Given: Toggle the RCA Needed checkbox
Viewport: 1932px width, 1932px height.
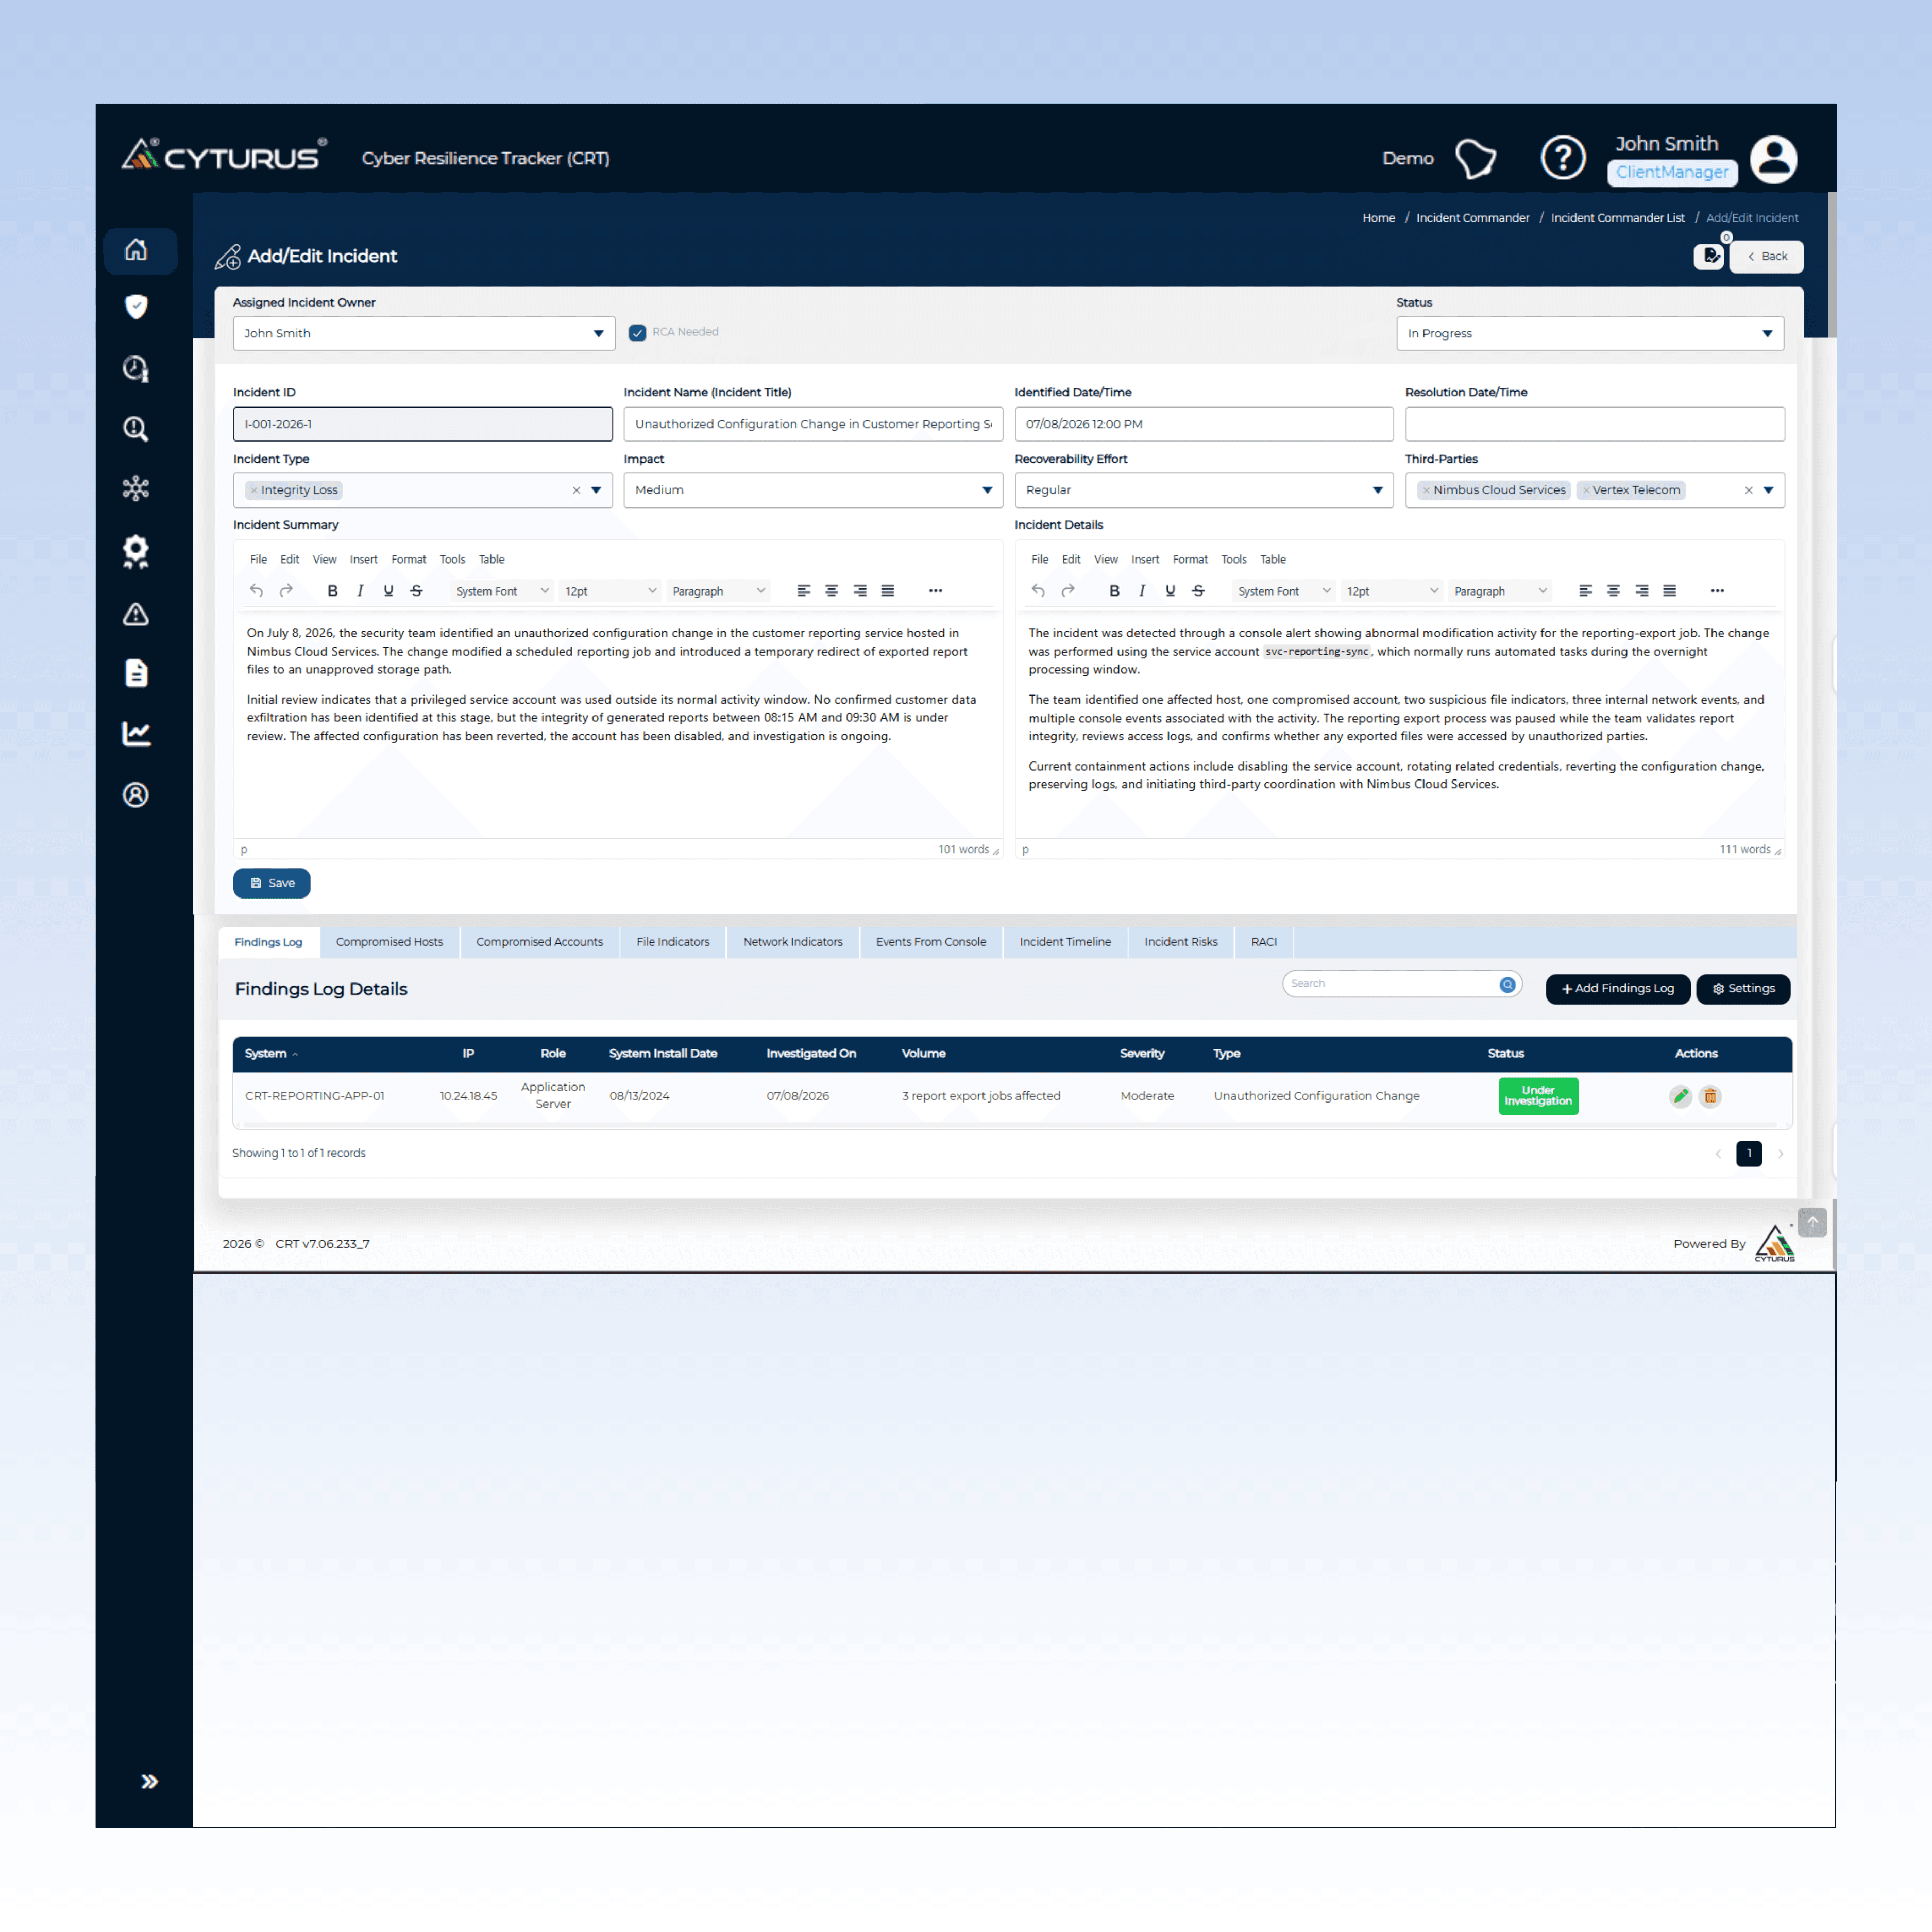Looking at the screenshot, I should (637, 333).
